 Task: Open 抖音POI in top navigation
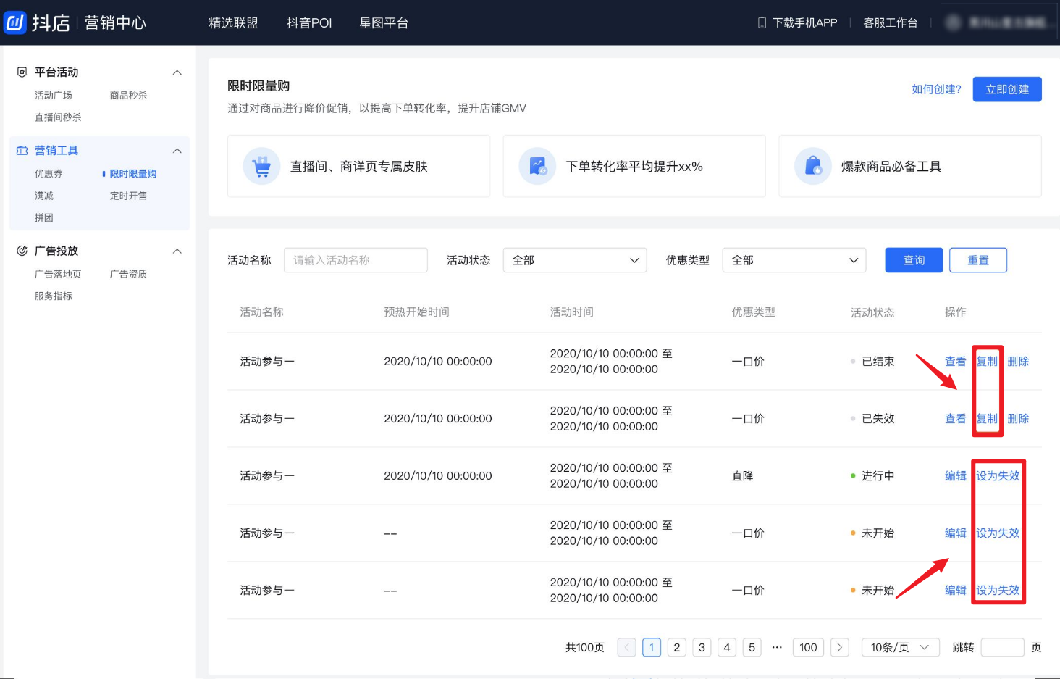(309, 22)
